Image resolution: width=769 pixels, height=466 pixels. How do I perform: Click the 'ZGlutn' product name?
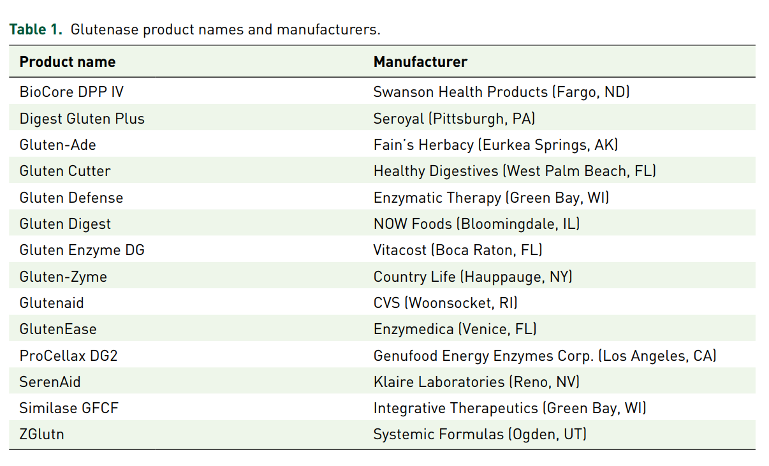(x=42, y=435)
